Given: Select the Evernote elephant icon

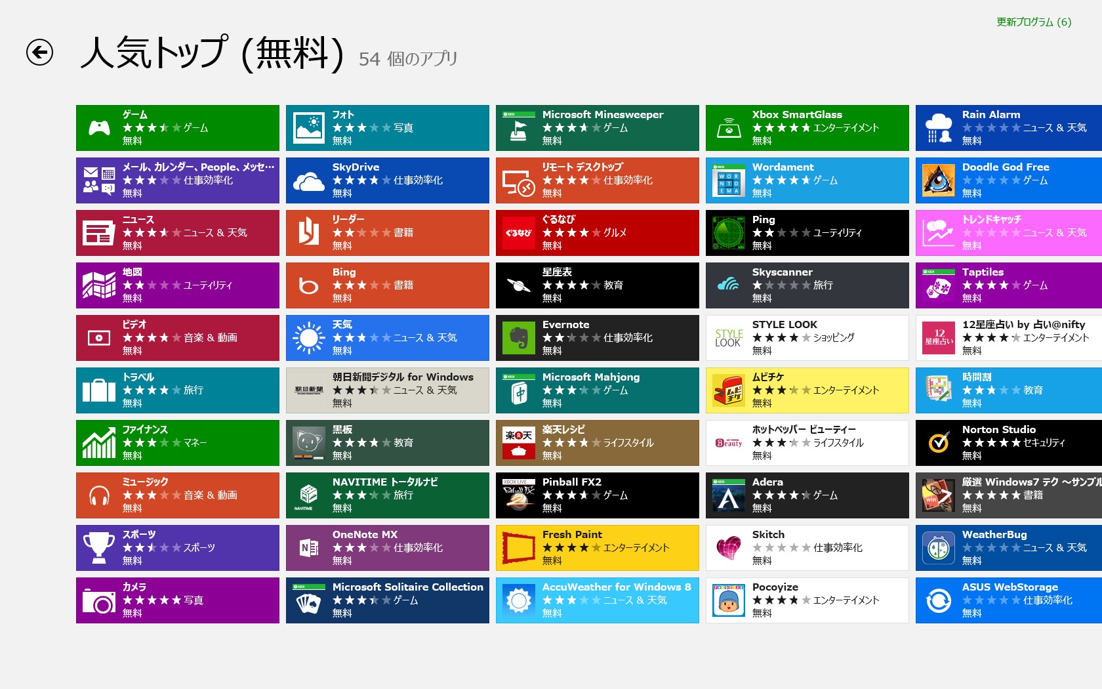Looking at the screenshot, I should [x=519, y=338].
